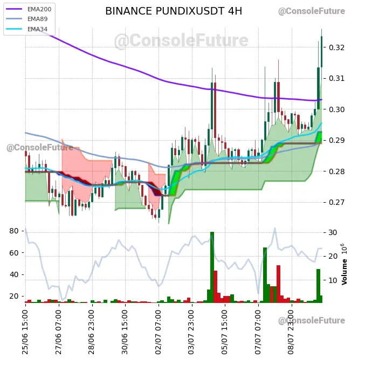372x372 pixels.
Task: Click the 30 tick on volume axis
Action: pyautogui.click(x=333, y=232)
